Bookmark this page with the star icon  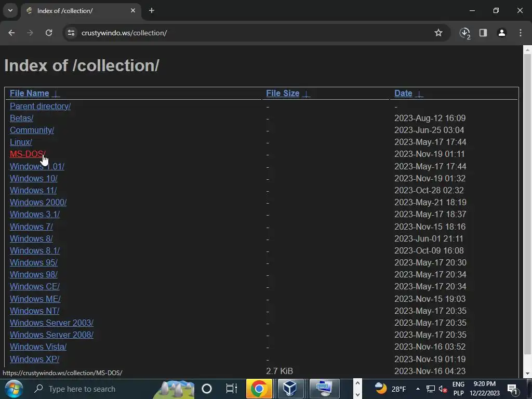[x=438, y=33]
